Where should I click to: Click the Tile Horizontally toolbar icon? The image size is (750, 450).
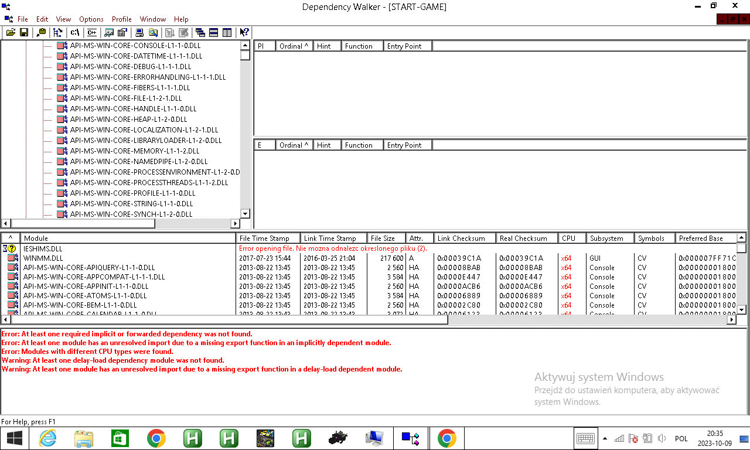pyautogui.click(x=214, y=33)
